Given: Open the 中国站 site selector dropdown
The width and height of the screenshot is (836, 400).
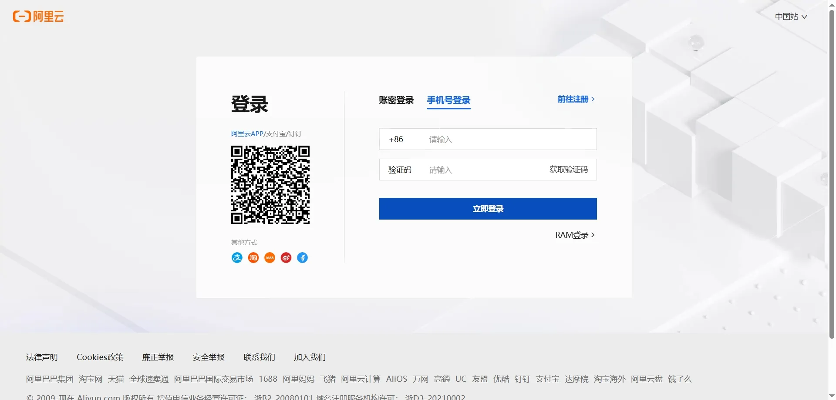Looking at the screenshot, I should point(791,17).
